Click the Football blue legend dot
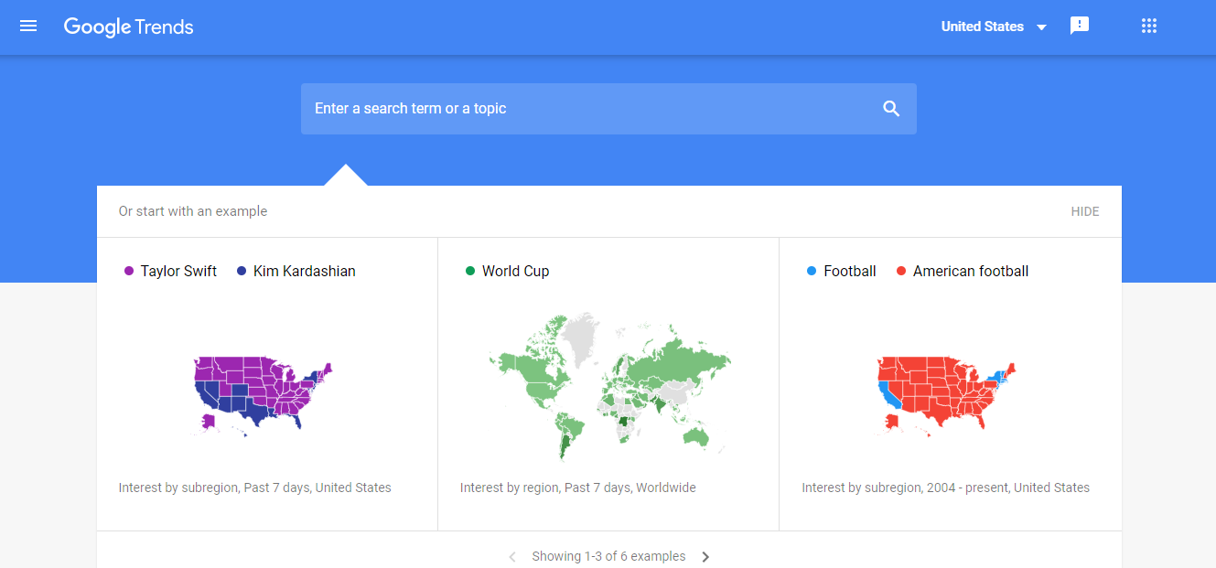This screenshot has width=1216, height=568. tap(812, 272)
